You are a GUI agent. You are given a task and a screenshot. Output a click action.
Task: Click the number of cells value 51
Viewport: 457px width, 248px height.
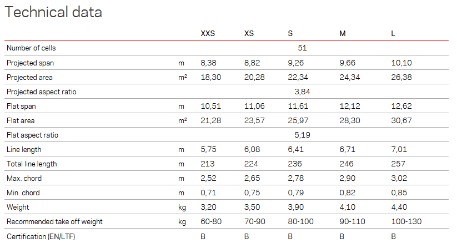point(302,48)
